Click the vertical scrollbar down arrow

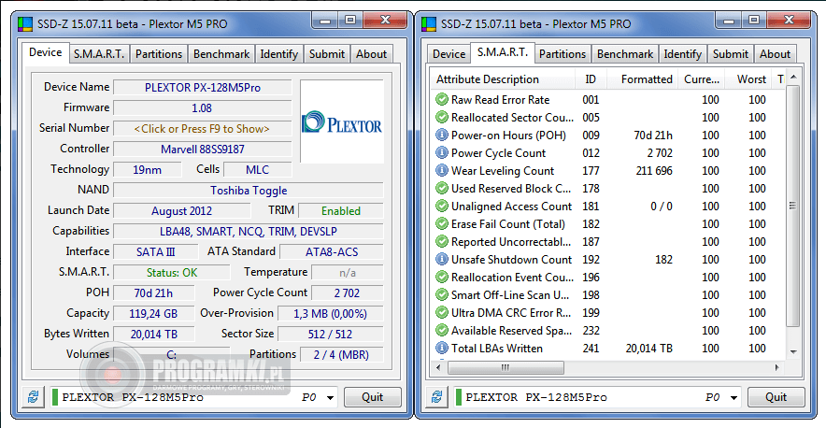pos(793,351)
